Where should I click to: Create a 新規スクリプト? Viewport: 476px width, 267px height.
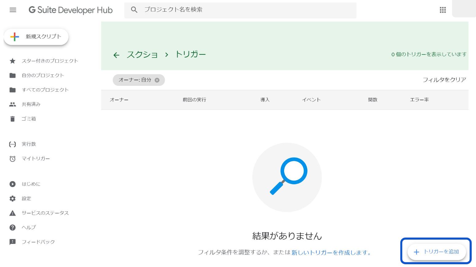pyautogui.click(x=36, y=37)
